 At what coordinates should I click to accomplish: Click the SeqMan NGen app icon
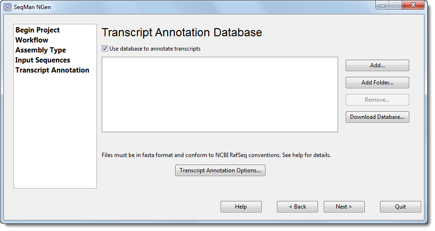8,7
